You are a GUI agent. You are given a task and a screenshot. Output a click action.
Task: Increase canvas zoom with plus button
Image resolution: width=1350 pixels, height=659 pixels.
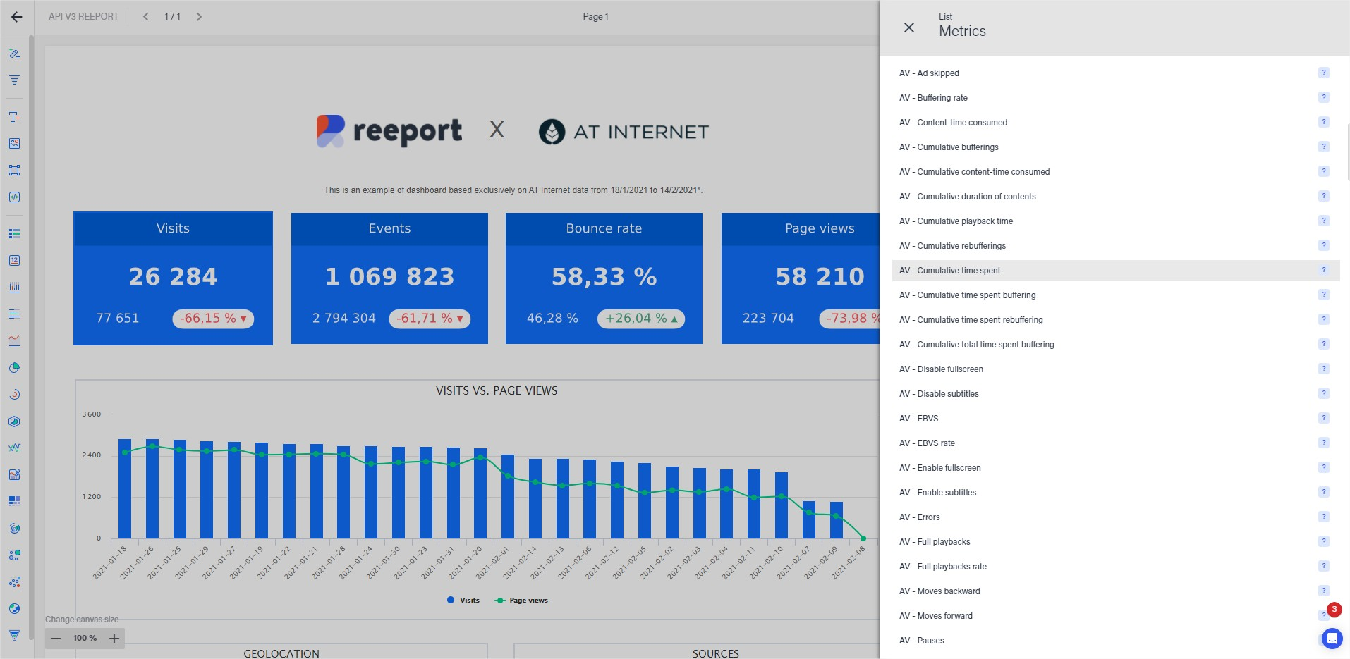click(114, 639)
